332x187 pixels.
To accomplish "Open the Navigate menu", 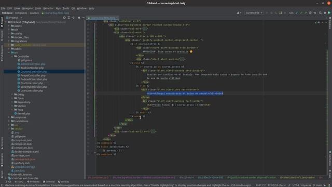I will (x=27, y=8).
